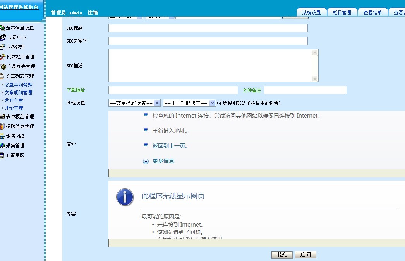Click the 提交 submit button
Screen dimensions: 405x261
click(282, 255)
